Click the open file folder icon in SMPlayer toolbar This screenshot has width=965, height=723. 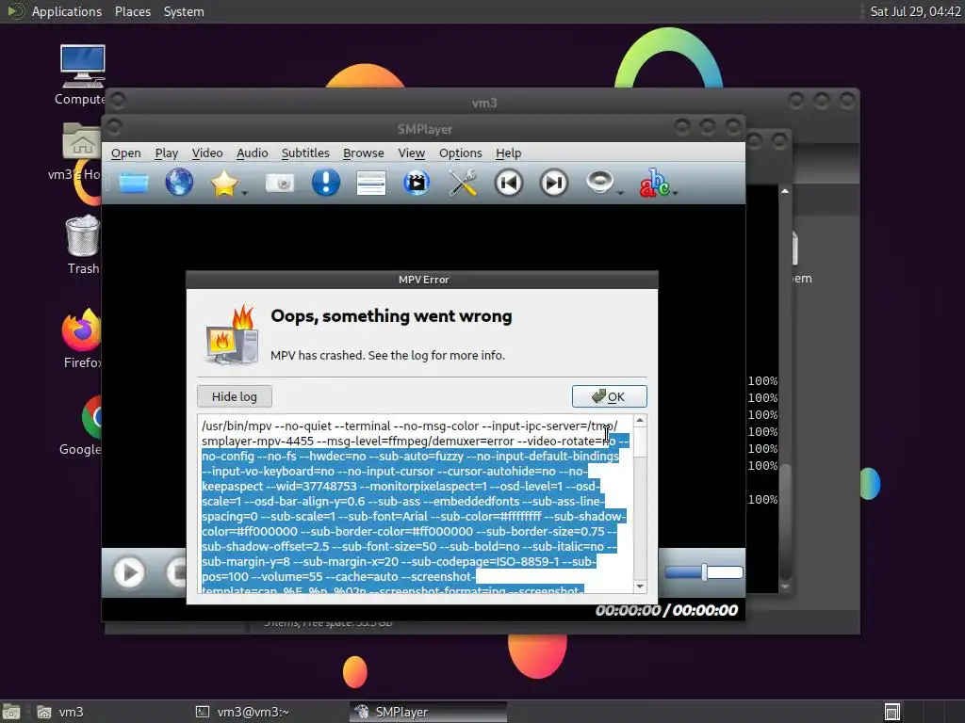click(x=134, y=184)
